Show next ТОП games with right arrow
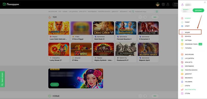Screen dimensions: 207x99 click(145, 17)
